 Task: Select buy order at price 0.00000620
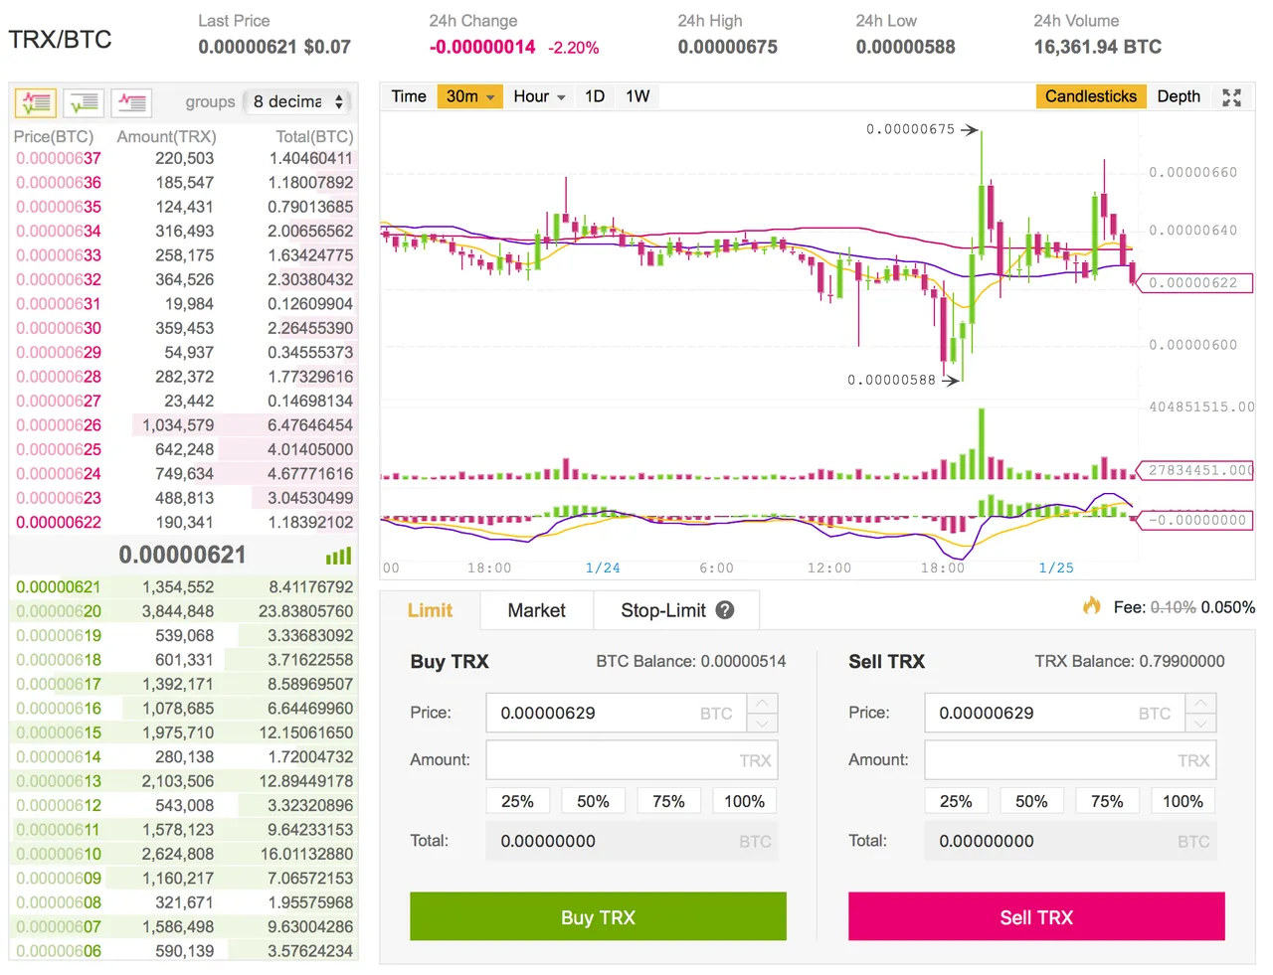click(x=184, y=611)
